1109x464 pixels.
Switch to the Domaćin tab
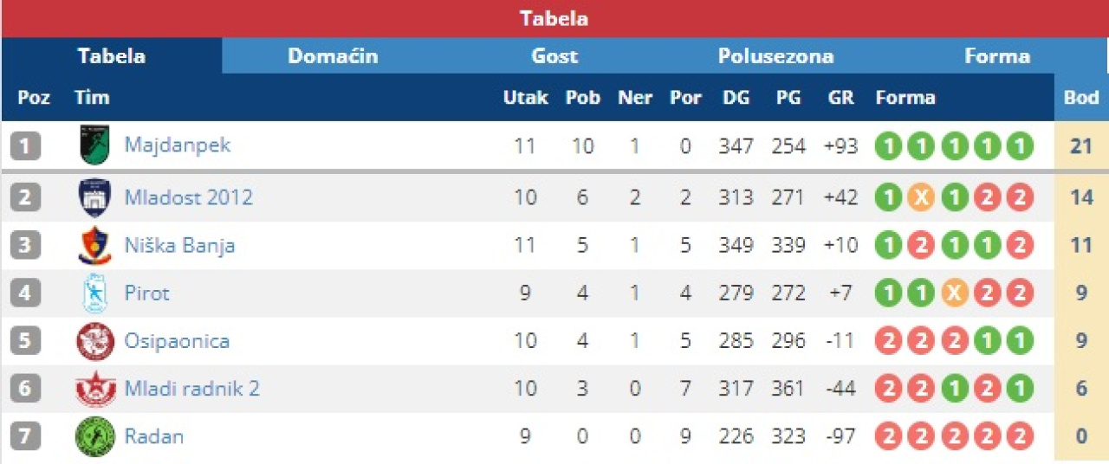pyautogui.click(x=333, y=56)
